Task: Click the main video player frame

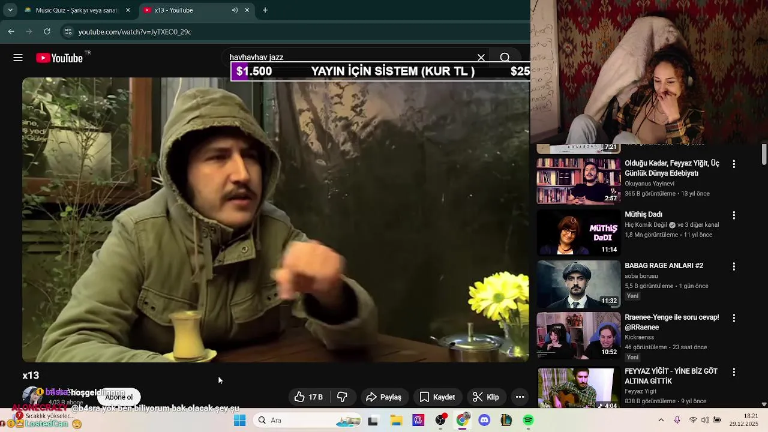Action: (275, 220)
